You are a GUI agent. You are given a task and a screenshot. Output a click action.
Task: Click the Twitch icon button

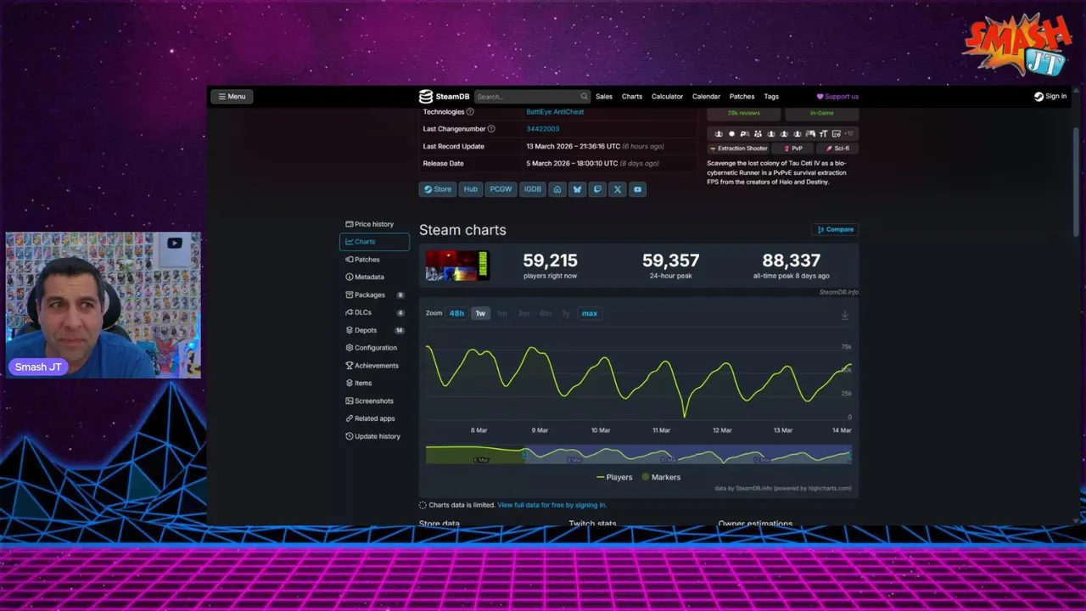tap(597, 189)
